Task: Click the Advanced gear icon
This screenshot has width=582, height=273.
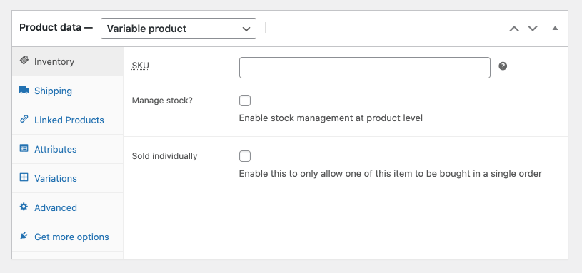Action: (24, 207)
